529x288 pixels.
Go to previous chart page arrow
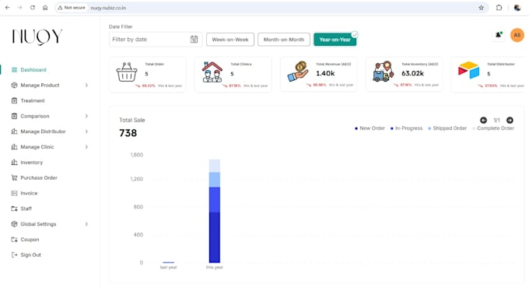coord(483,120)
